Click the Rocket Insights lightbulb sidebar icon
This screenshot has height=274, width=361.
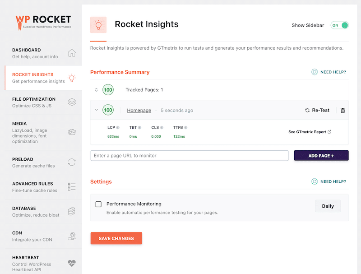72,78
